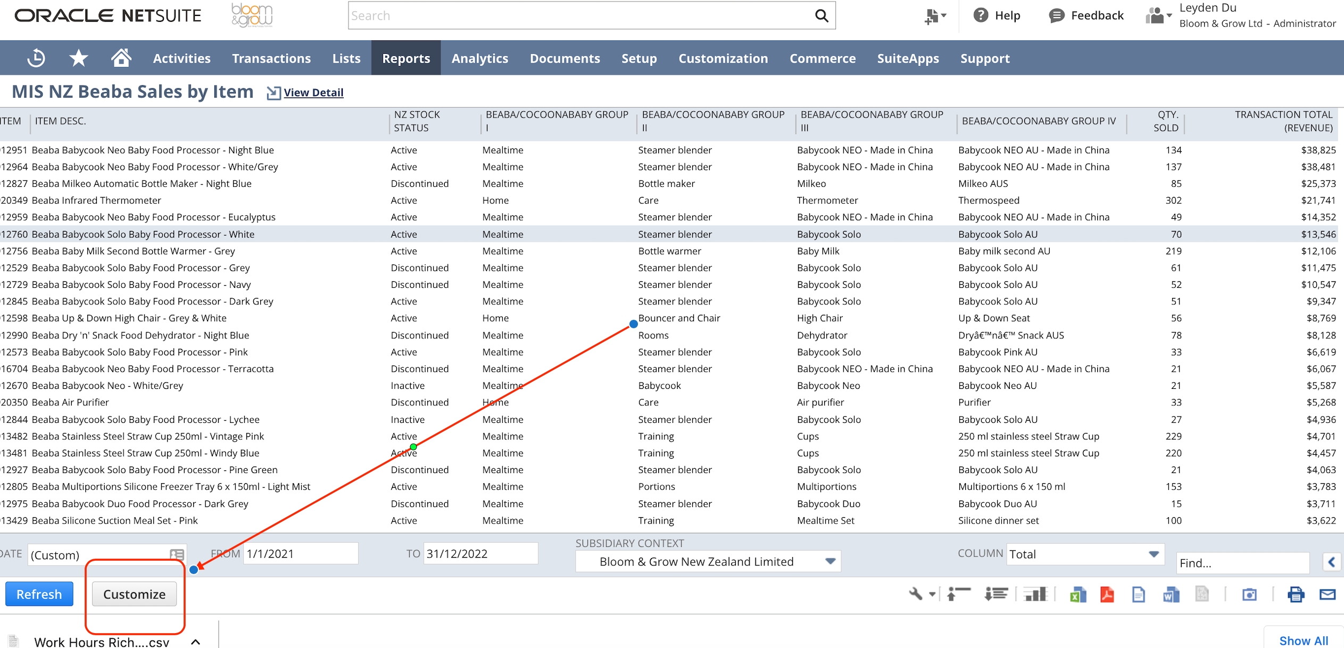
Task: Click the Oracle NetSuite logo
Action: tap(108, 15)
